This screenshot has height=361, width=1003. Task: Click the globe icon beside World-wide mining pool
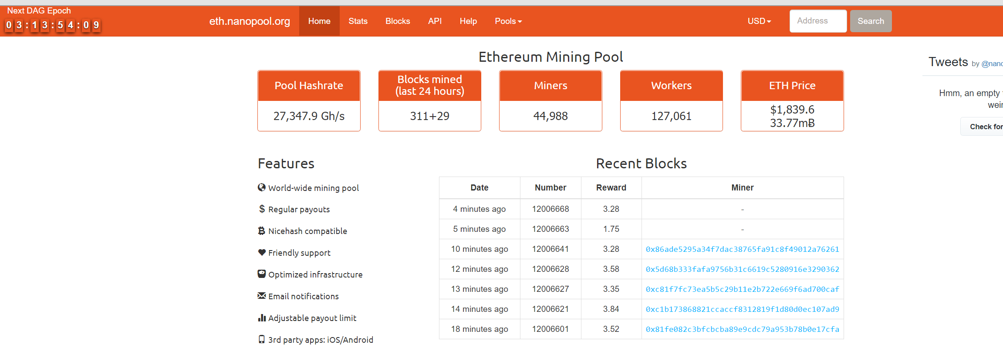point(262,187)
